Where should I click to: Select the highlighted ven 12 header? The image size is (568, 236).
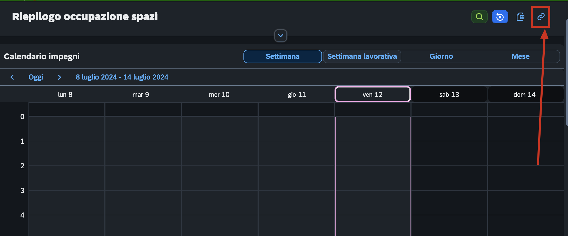point(373,95)
